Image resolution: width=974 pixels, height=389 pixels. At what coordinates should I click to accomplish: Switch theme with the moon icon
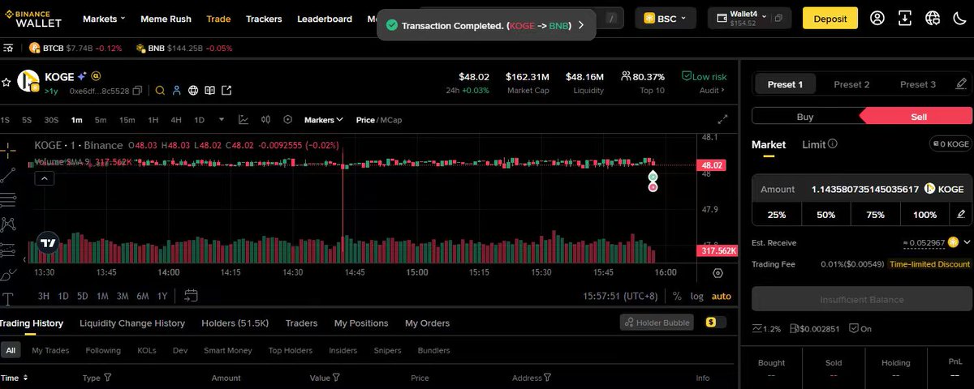pyautogui.click(x=958, y=18)
